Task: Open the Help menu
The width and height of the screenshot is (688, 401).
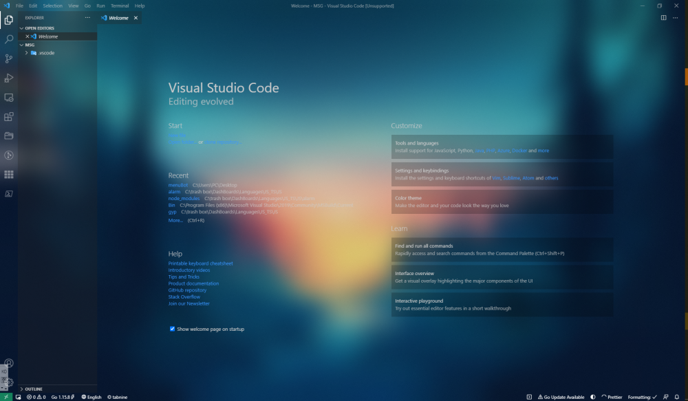Action: tap(140, 6)
